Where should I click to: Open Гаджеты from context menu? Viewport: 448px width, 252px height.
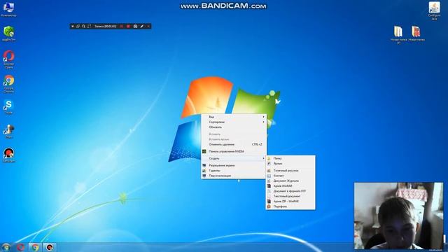click(234, 171)
